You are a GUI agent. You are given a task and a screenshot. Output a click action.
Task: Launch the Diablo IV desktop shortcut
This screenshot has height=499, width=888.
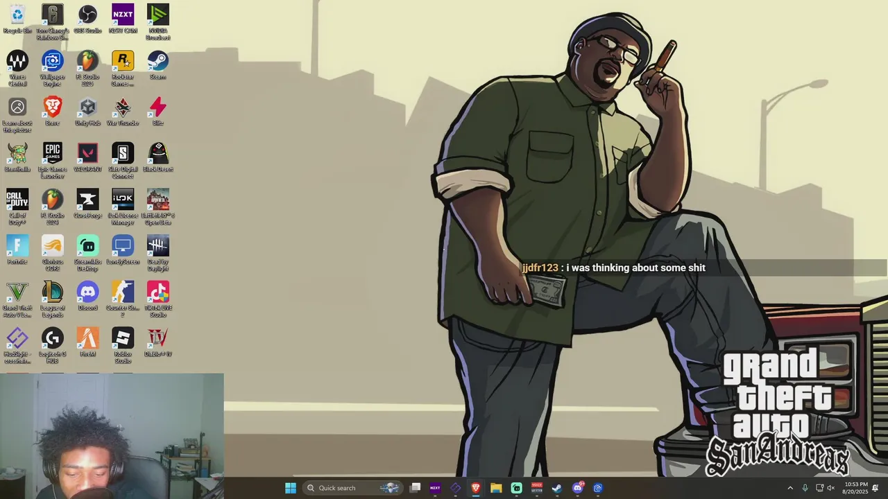tap(157, 342)
